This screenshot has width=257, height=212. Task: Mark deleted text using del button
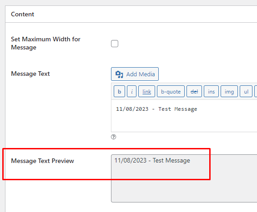[194, 91]
